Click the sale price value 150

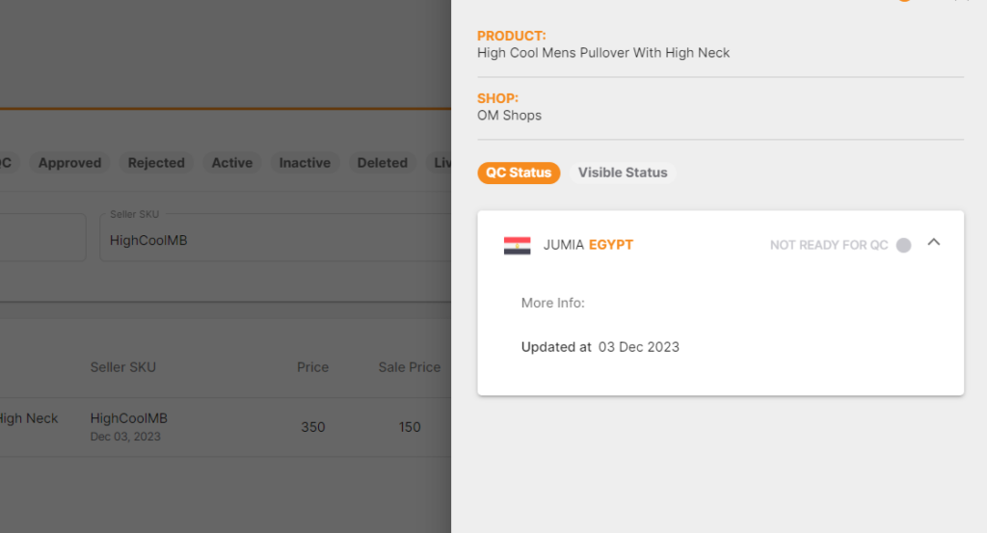[x=409, y=427]
